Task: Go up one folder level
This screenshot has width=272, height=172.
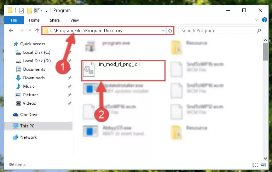Action: click(37, 30)
